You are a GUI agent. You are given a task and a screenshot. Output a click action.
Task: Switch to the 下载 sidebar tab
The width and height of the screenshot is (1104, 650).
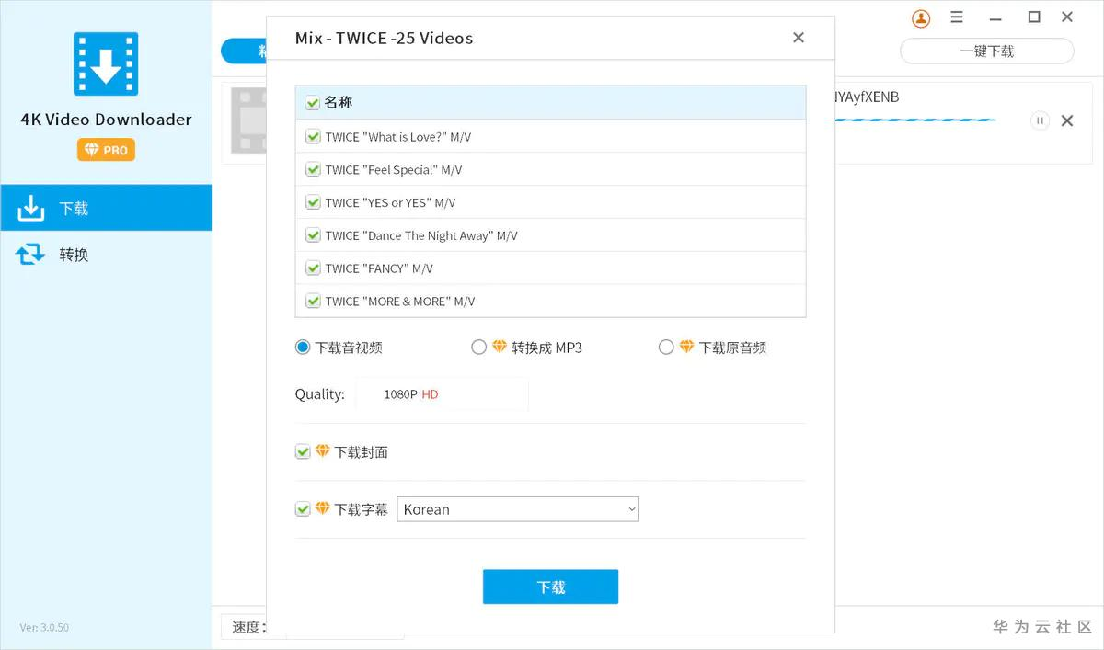click(74, 208)
